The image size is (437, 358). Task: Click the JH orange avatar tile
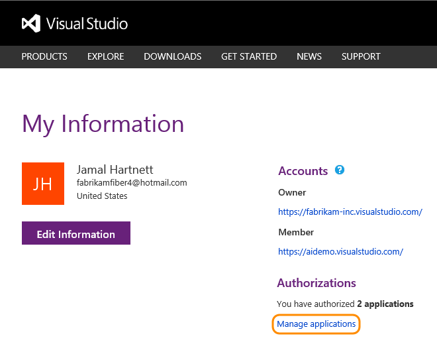pos(43,184)
